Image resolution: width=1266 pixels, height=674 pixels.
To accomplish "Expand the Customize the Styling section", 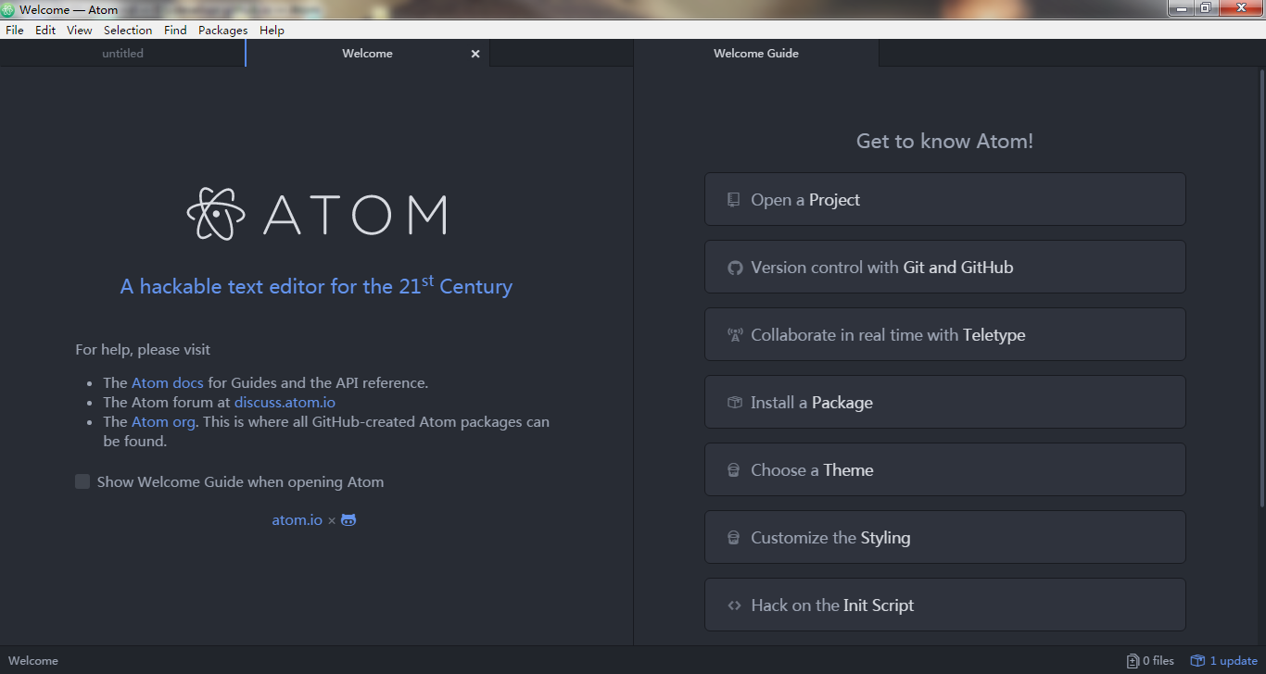I will (x=944, y=537).
